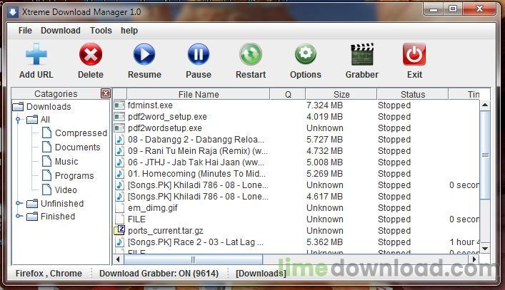
Task: Select the Music category
Action: click(x=66, y=161)
